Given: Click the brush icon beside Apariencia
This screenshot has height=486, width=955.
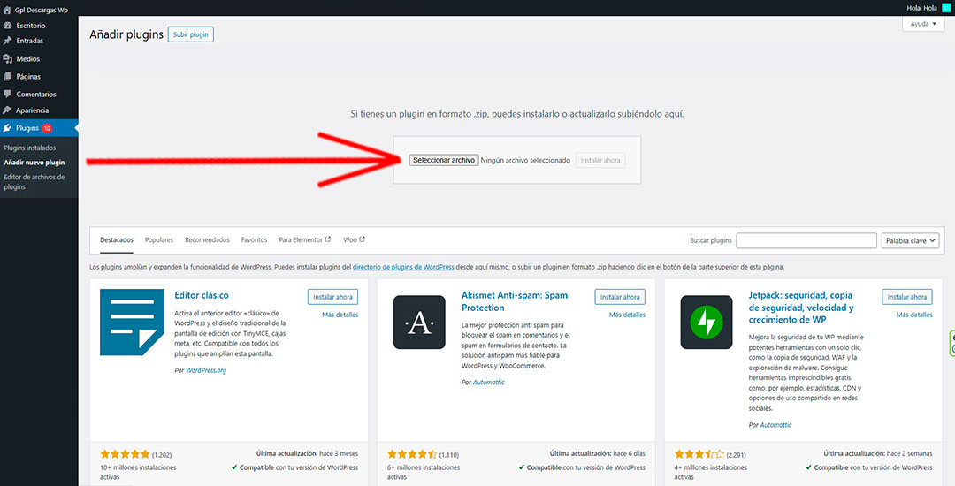Looking at the screenshot, I should (x=7, y=110).
